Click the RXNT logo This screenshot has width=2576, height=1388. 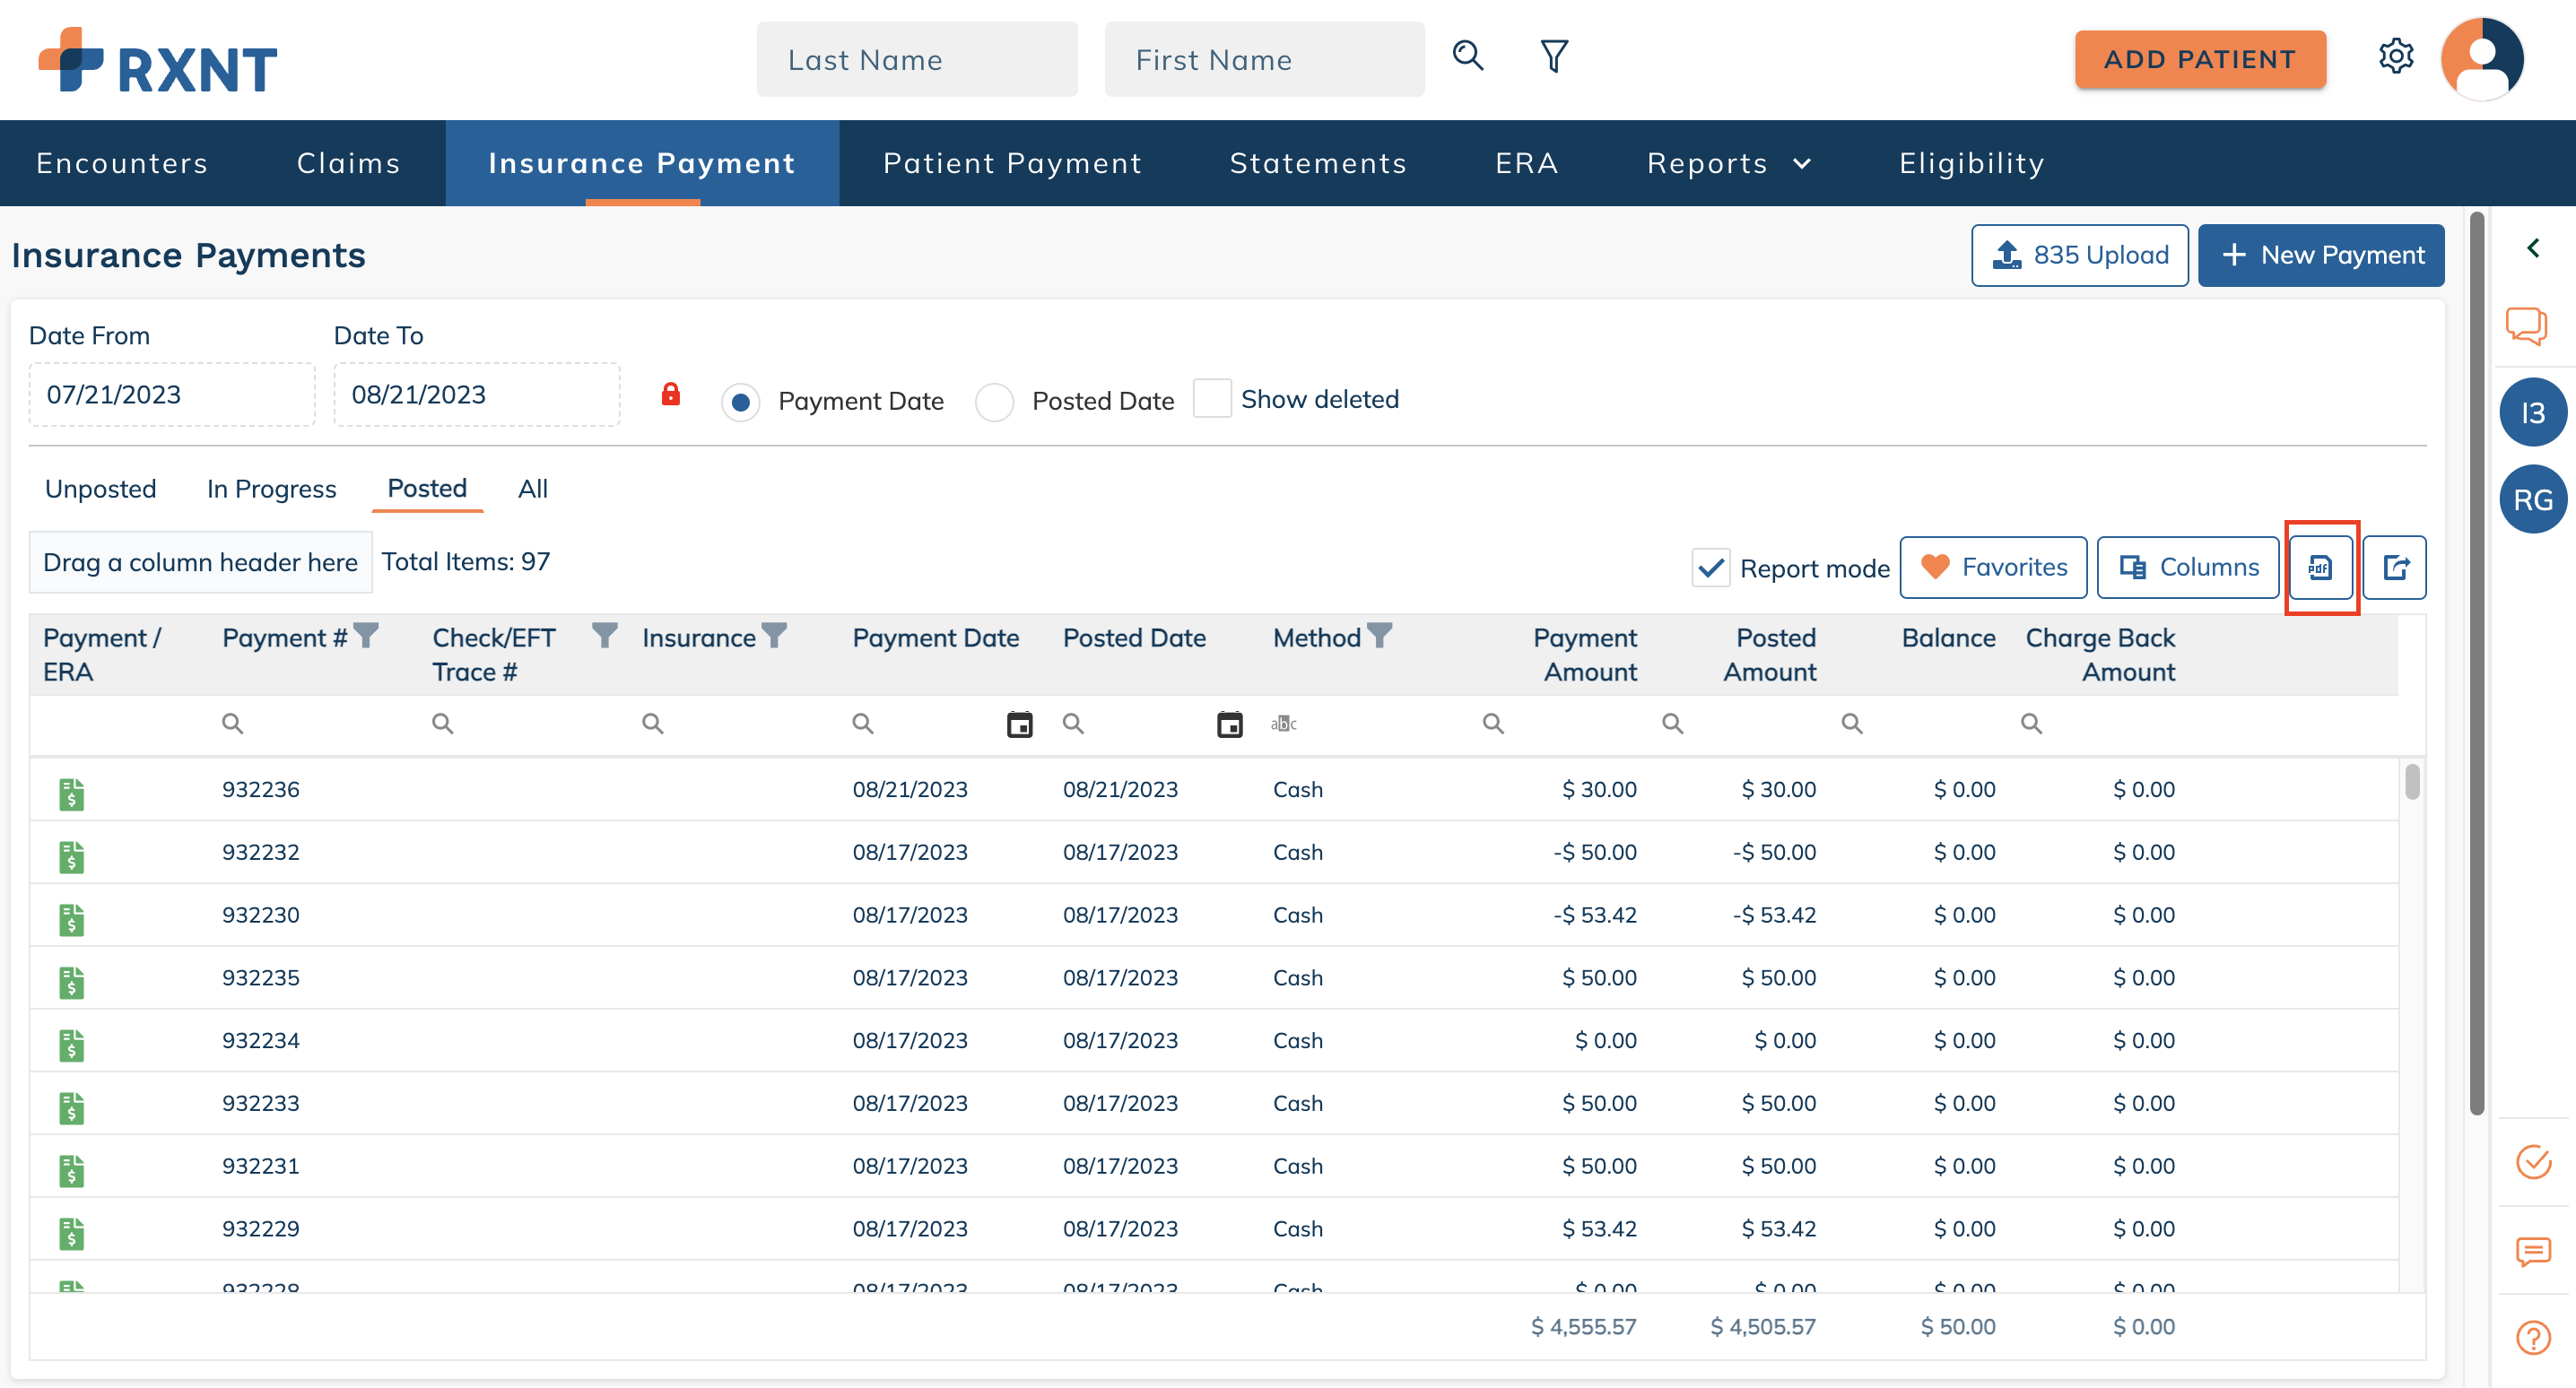click(157, 60)
